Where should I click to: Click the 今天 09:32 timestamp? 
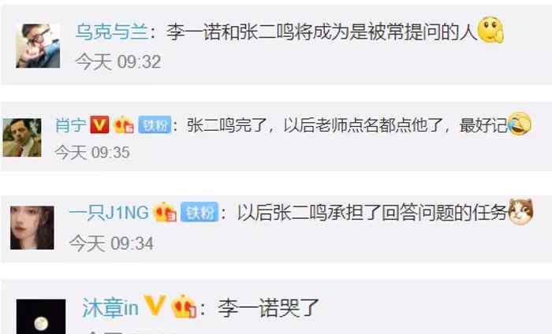point(118,62)
